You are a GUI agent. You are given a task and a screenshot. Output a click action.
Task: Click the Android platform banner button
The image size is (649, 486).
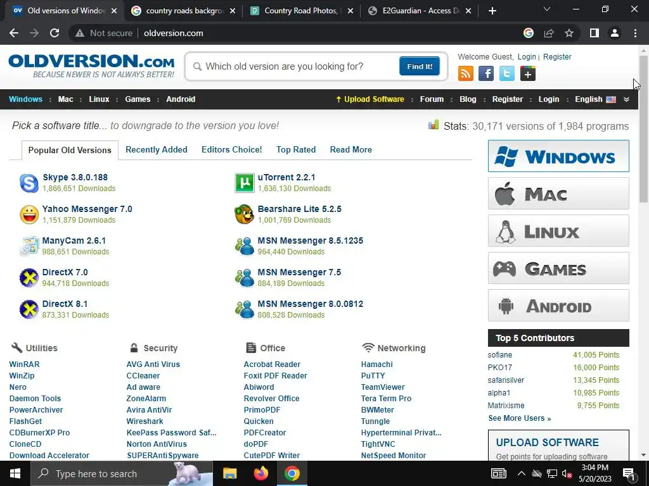pyautogui.click(x=558, y=306)
